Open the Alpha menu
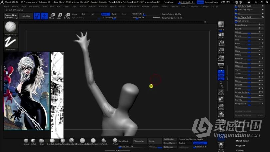Viewport: 270px width, 152px height. click(6, 6)
